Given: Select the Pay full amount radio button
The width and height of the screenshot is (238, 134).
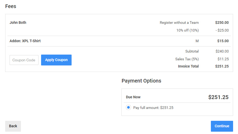Looking at the screenshot, I should coord(128,108).
